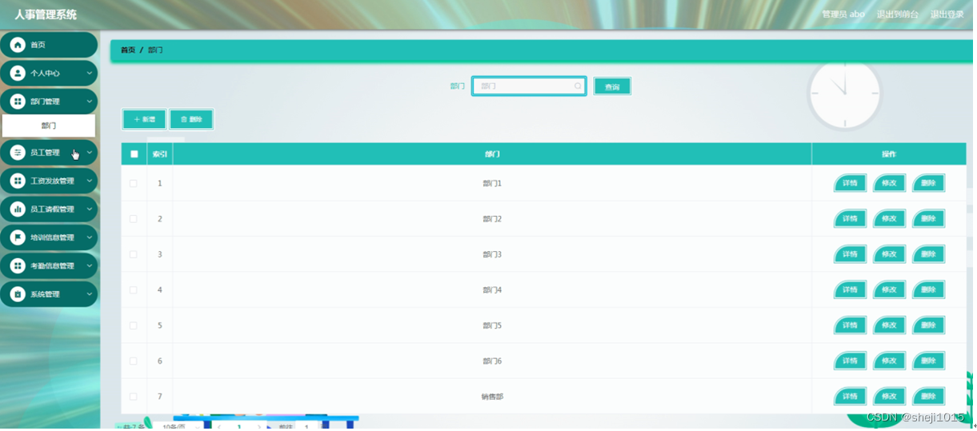This screenshot has width=977, height=431.
Task: Open 详情 for 部门5
Action: click(x=850, y=325)
